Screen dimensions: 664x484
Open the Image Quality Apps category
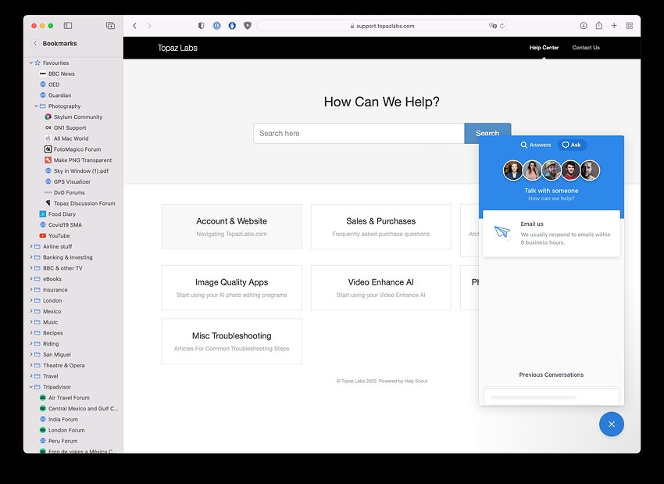[232, 288]
